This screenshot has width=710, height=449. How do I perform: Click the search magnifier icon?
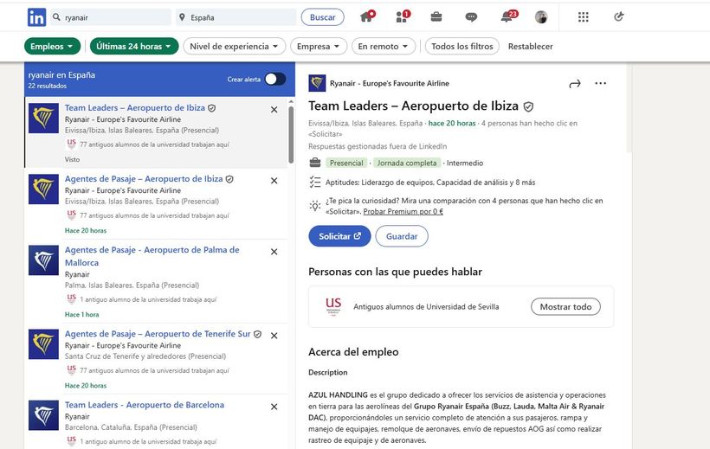56,17
